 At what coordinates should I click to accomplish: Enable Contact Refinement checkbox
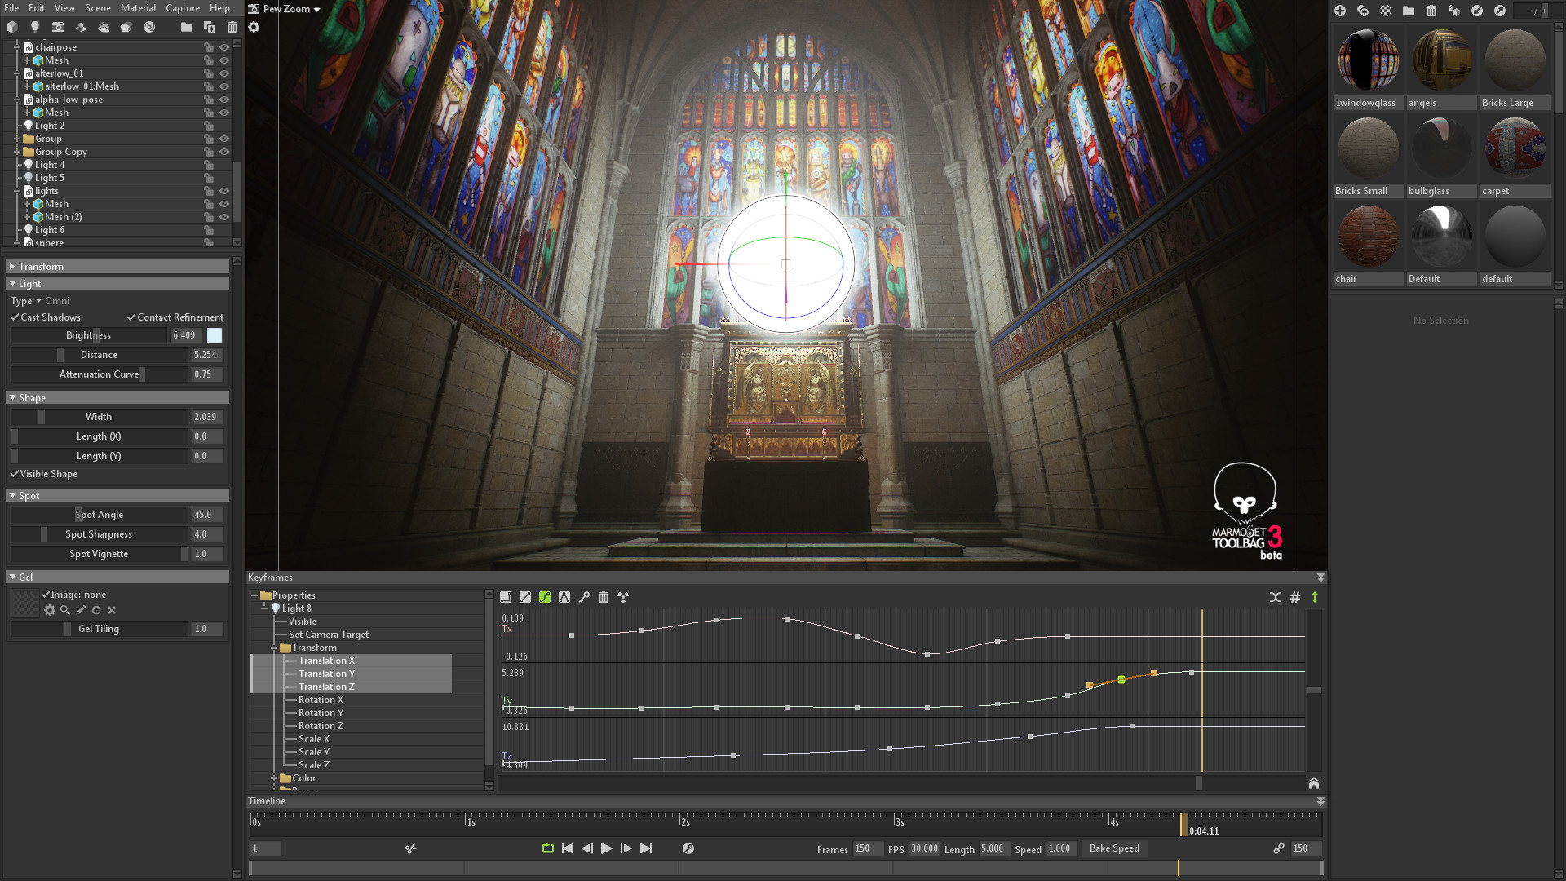(131, 317)
